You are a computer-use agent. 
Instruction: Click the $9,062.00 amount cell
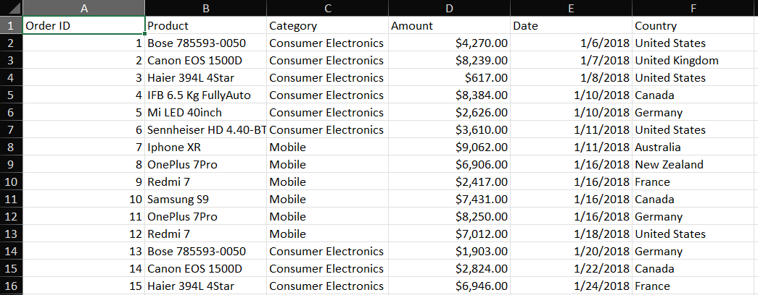[449, 147]
